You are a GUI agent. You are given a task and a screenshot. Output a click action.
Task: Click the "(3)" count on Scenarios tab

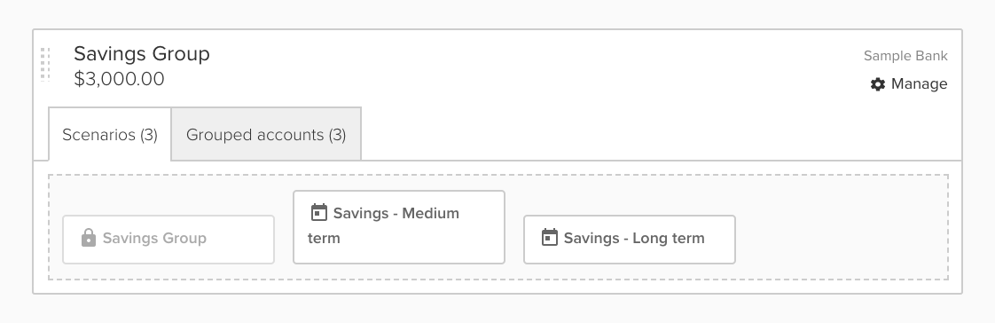point(149,135)
